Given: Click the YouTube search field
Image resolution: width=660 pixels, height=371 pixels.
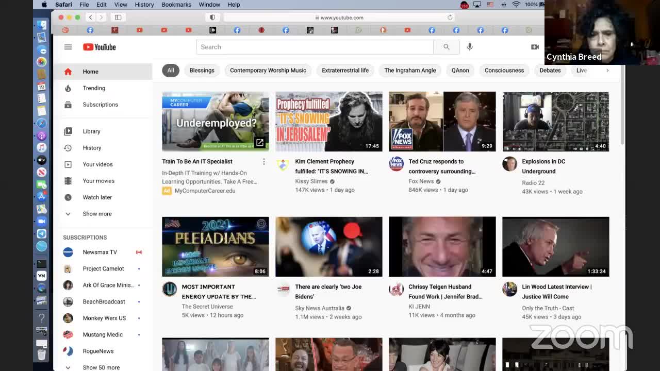Looking at the screenshot, I should click(x=315, y=47).
